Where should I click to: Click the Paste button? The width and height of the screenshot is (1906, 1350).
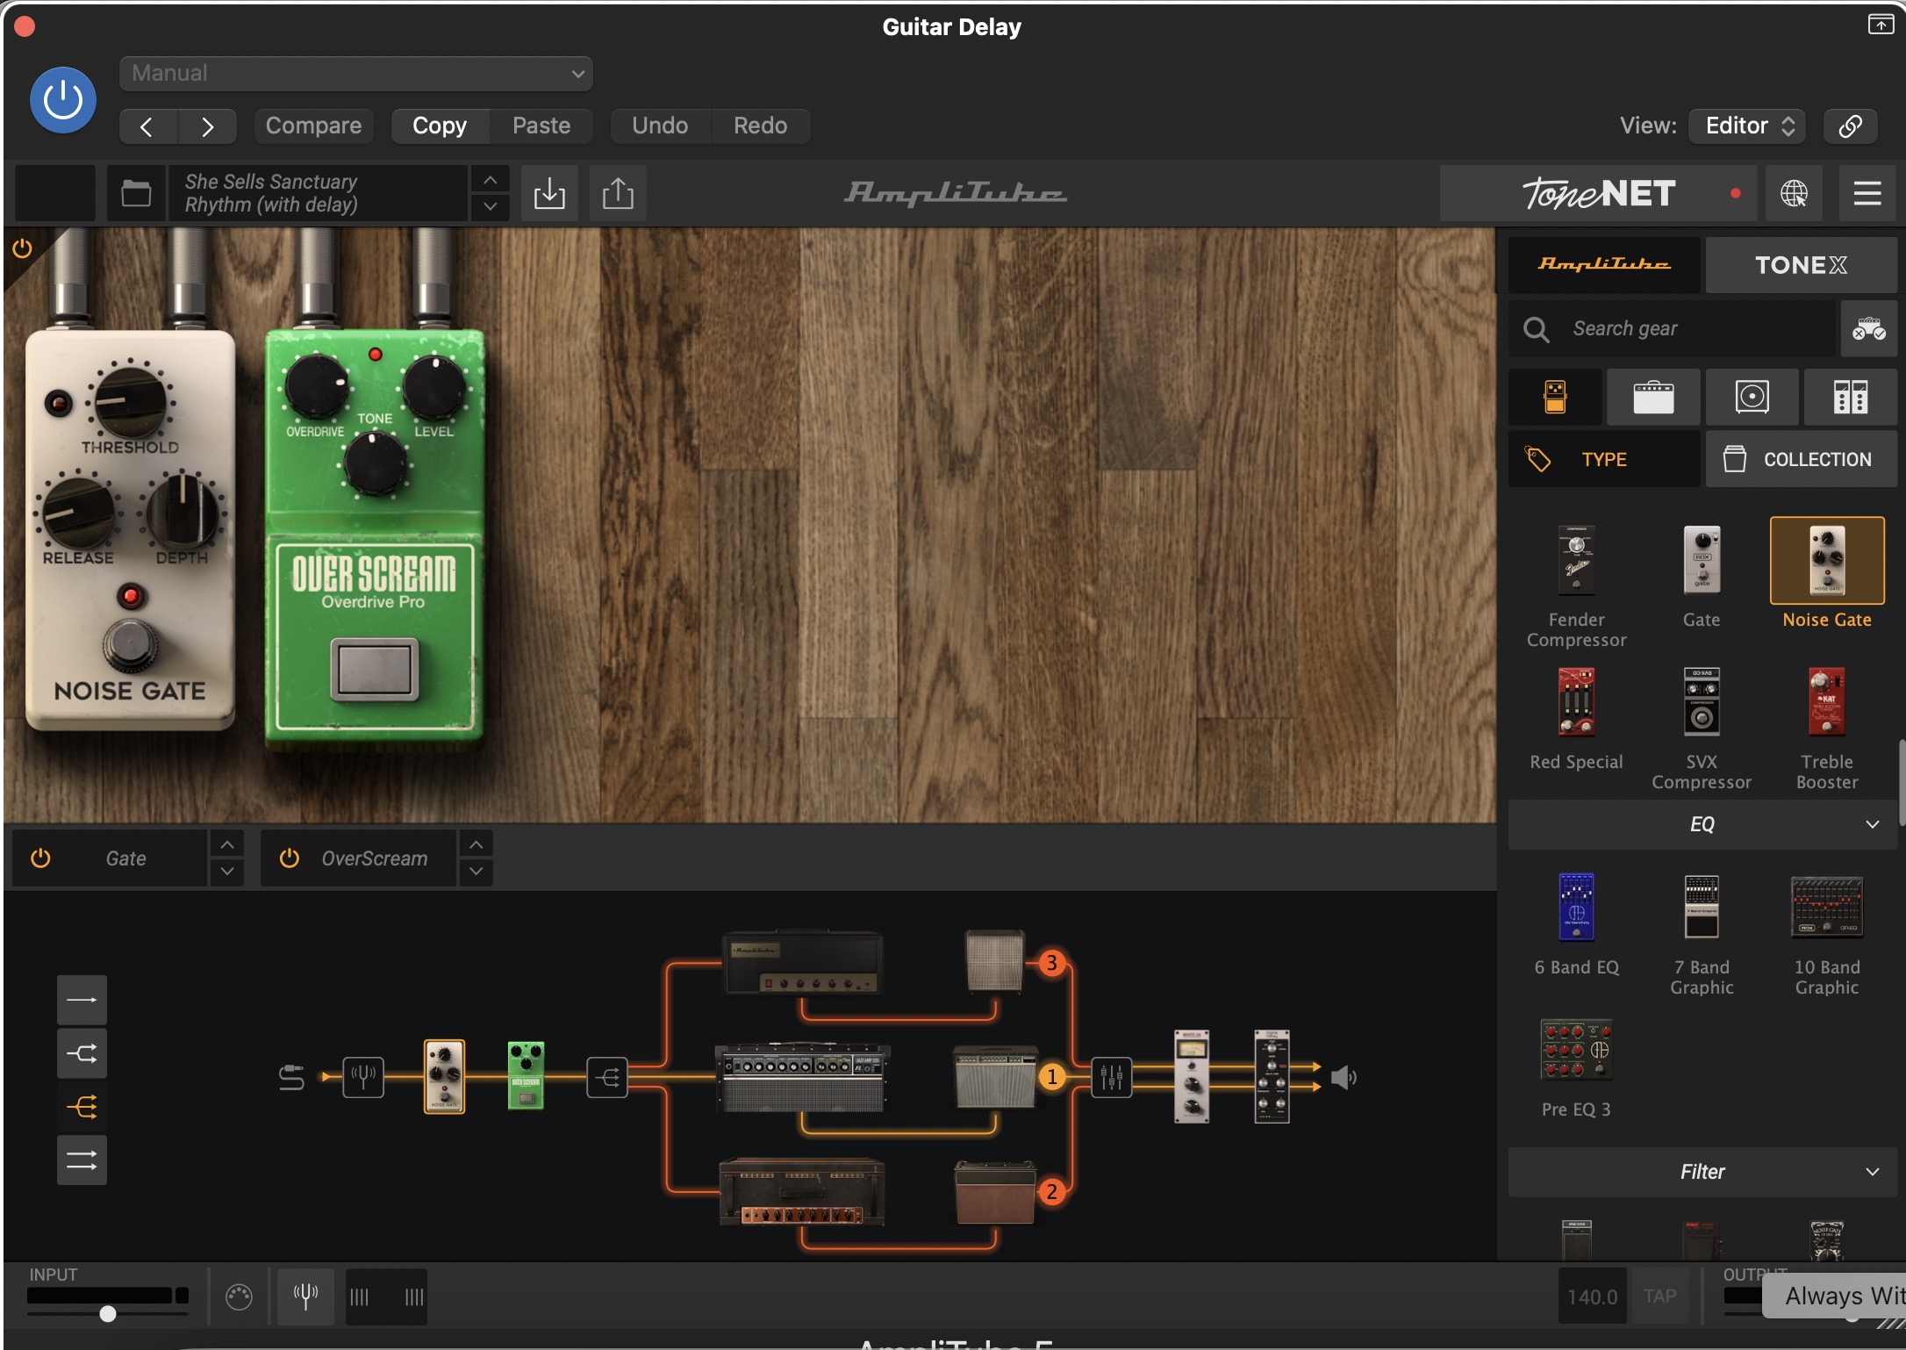pyautogui.click(x=541, y=126)
